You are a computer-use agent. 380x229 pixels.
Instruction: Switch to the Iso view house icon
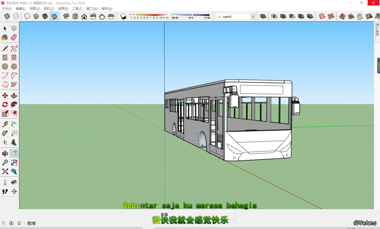click(x=66, y=17)
